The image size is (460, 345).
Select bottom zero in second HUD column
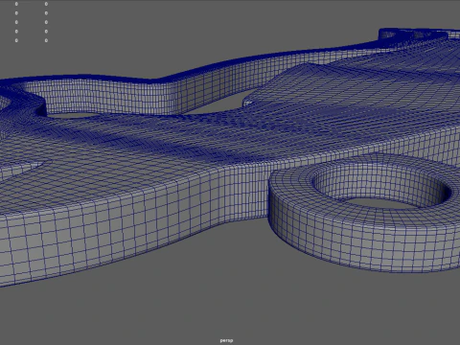(x=46, y=40)
